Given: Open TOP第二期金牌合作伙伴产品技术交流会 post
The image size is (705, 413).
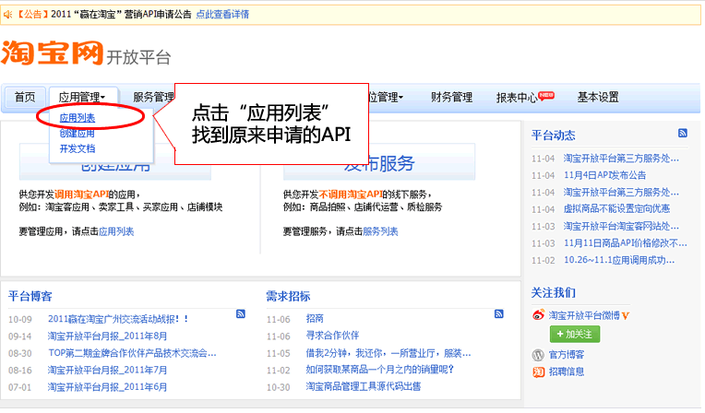Looking at the screenshot, I should (x=132, y=353).
